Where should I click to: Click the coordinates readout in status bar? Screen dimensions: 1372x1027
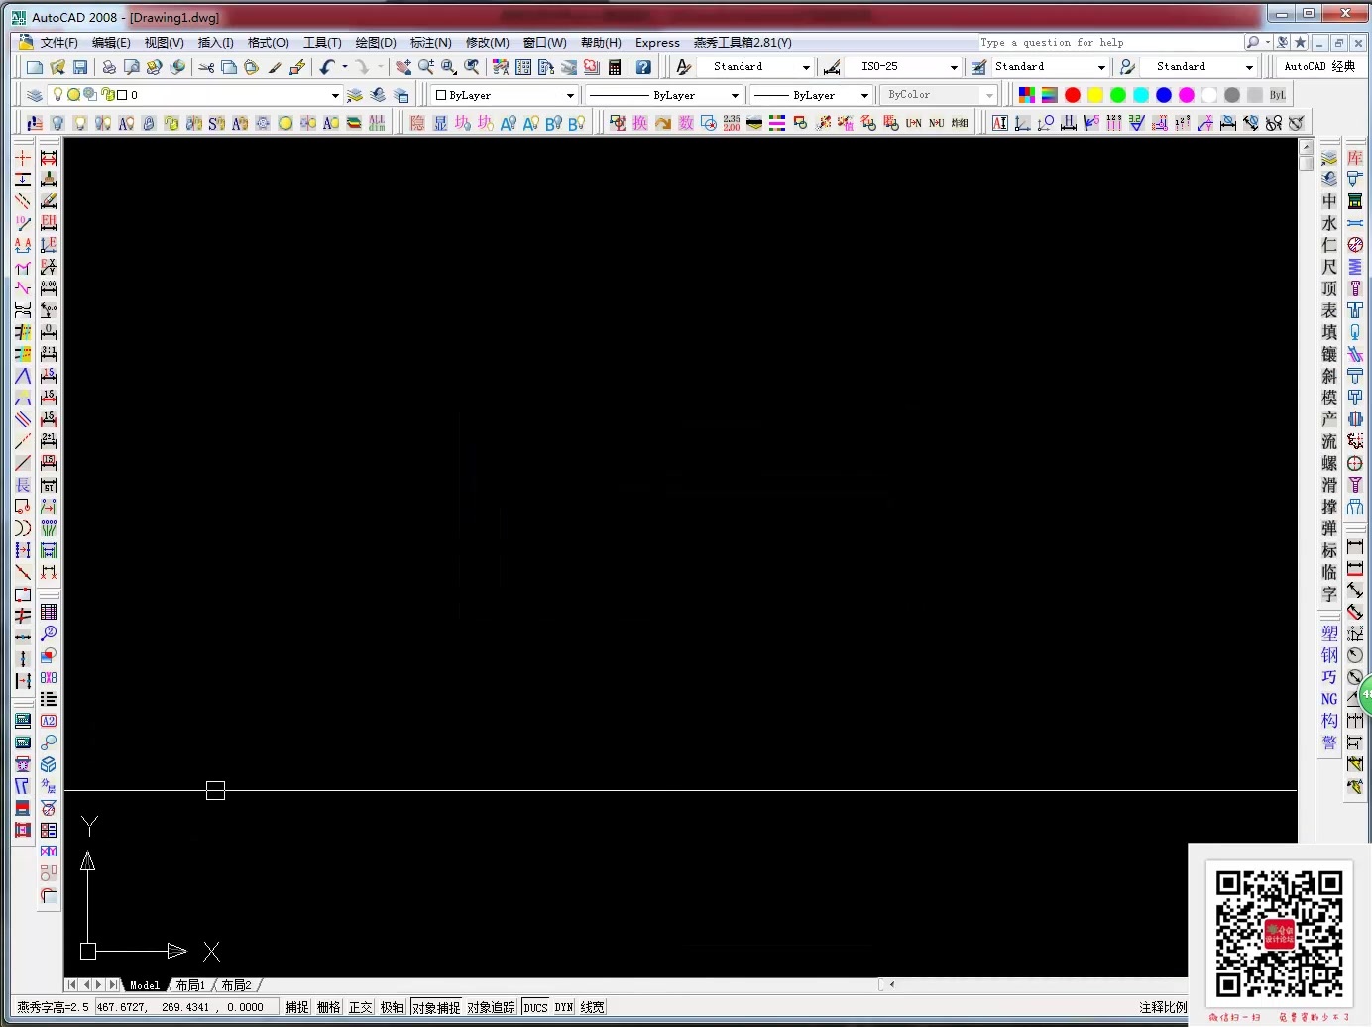pyautogui.click(x=185, y=1007)
